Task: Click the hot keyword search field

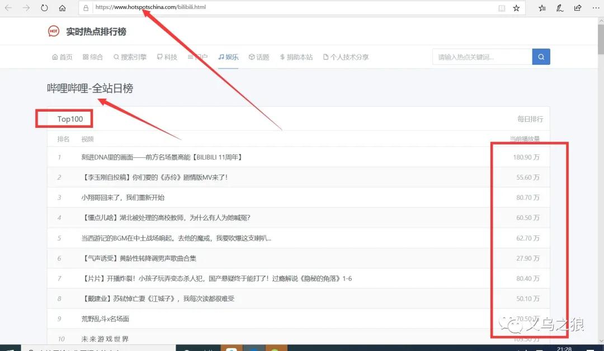Action: point(482,57)
